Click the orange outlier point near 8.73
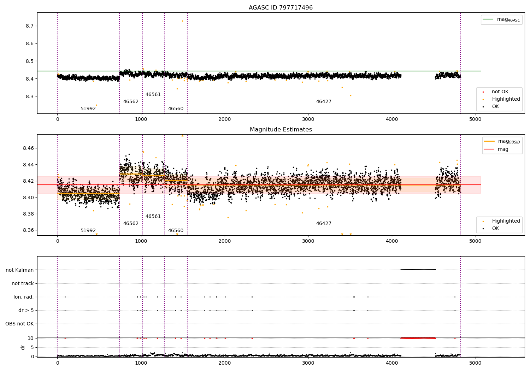Image resolution: width=530 pixels, height=371 pixels. pos(182,21)
